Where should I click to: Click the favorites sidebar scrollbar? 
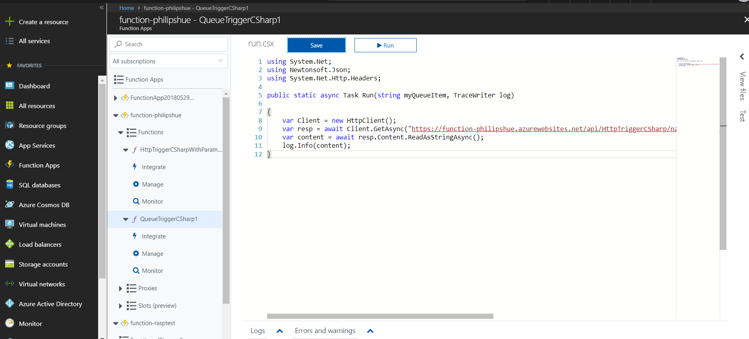102,180
